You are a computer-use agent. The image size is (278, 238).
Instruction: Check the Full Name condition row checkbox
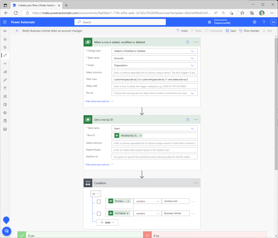(x=99, y=214)
